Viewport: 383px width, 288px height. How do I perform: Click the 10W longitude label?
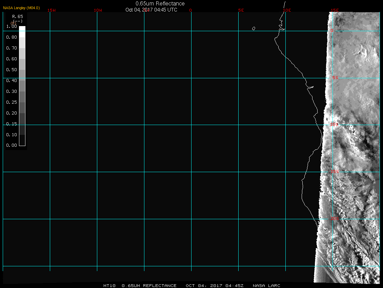[98, 10]
